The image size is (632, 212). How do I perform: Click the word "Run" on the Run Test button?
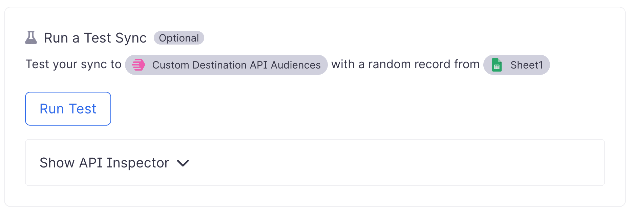pyautogui.click(x=52, y=109)
